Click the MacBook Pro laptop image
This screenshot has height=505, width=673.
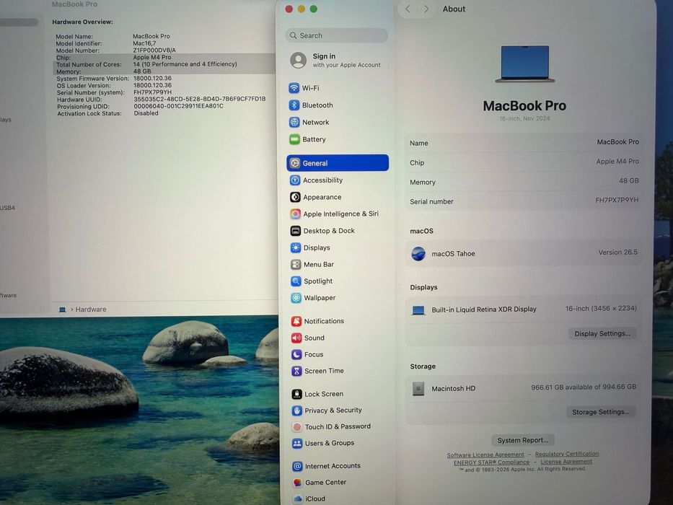coord(525,64)
